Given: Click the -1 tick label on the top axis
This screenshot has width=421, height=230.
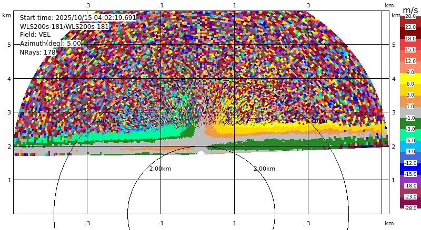Looking at the screenshot, I should point(161,5).
